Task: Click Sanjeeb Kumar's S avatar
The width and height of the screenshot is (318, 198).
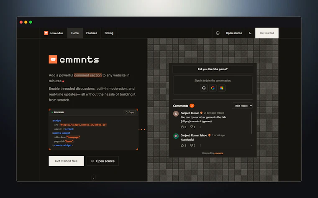Action: 176,114
